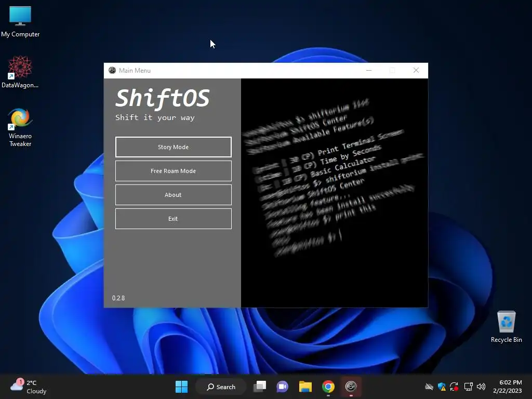
Task: Open the About page
Action: click(x=174, y=195)
